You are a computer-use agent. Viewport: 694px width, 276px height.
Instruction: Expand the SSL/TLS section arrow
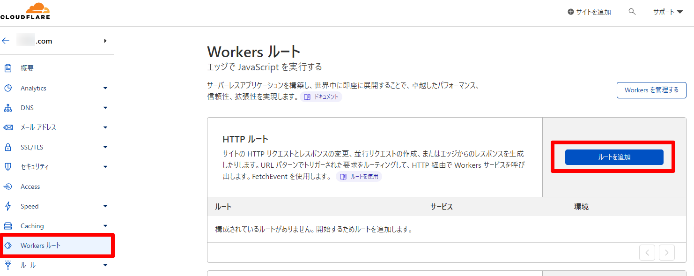coord(105,147)
